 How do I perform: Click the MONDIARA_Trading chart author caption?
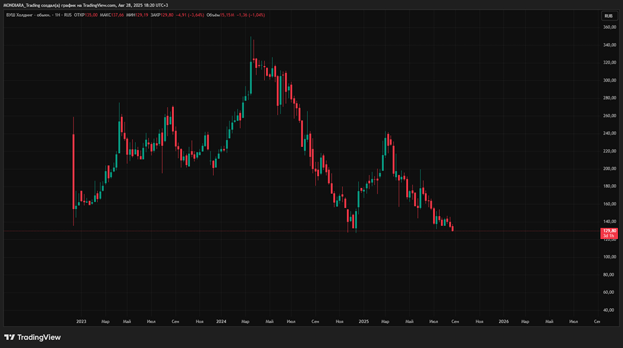point(22,5)
